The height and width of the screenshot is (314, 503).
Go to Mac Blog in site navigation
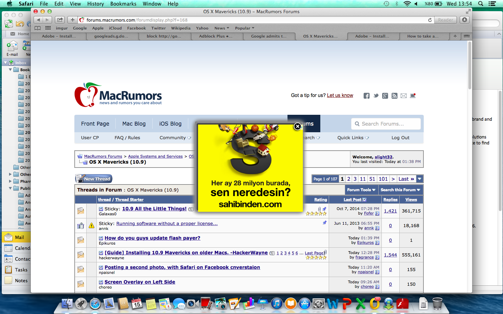[x=134, y=124]
